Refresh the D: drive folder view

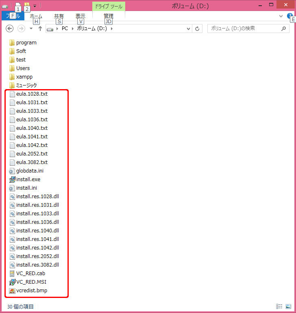tap(197, 28)
